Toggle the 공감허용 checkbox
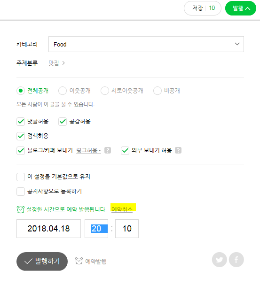Image resolution: width=260 pixels, height=285 pixels. 63,121
